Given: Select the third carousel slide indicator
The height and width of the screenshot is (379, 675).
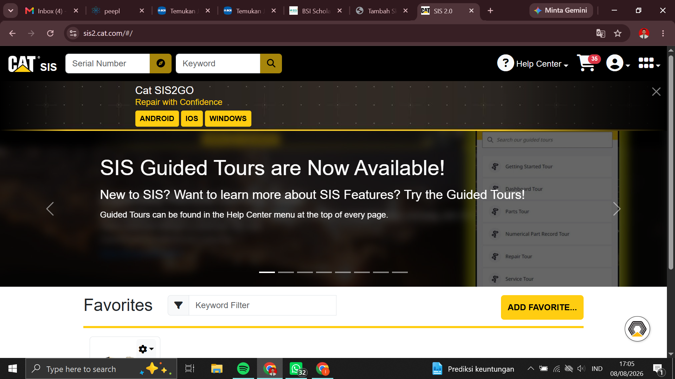Looking at the screenshot, I should (305, 272).
